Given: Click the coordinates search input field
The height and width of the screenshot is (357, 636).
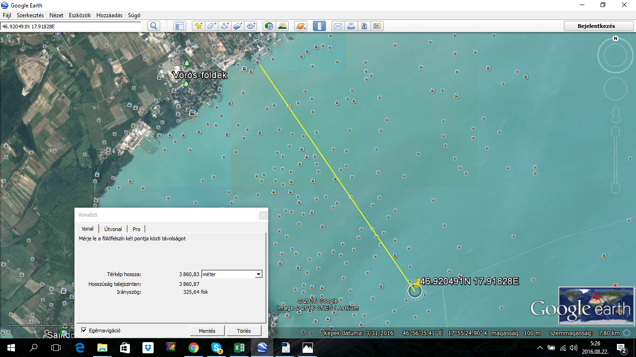Looking at the screenshot, I should (71, 26).
